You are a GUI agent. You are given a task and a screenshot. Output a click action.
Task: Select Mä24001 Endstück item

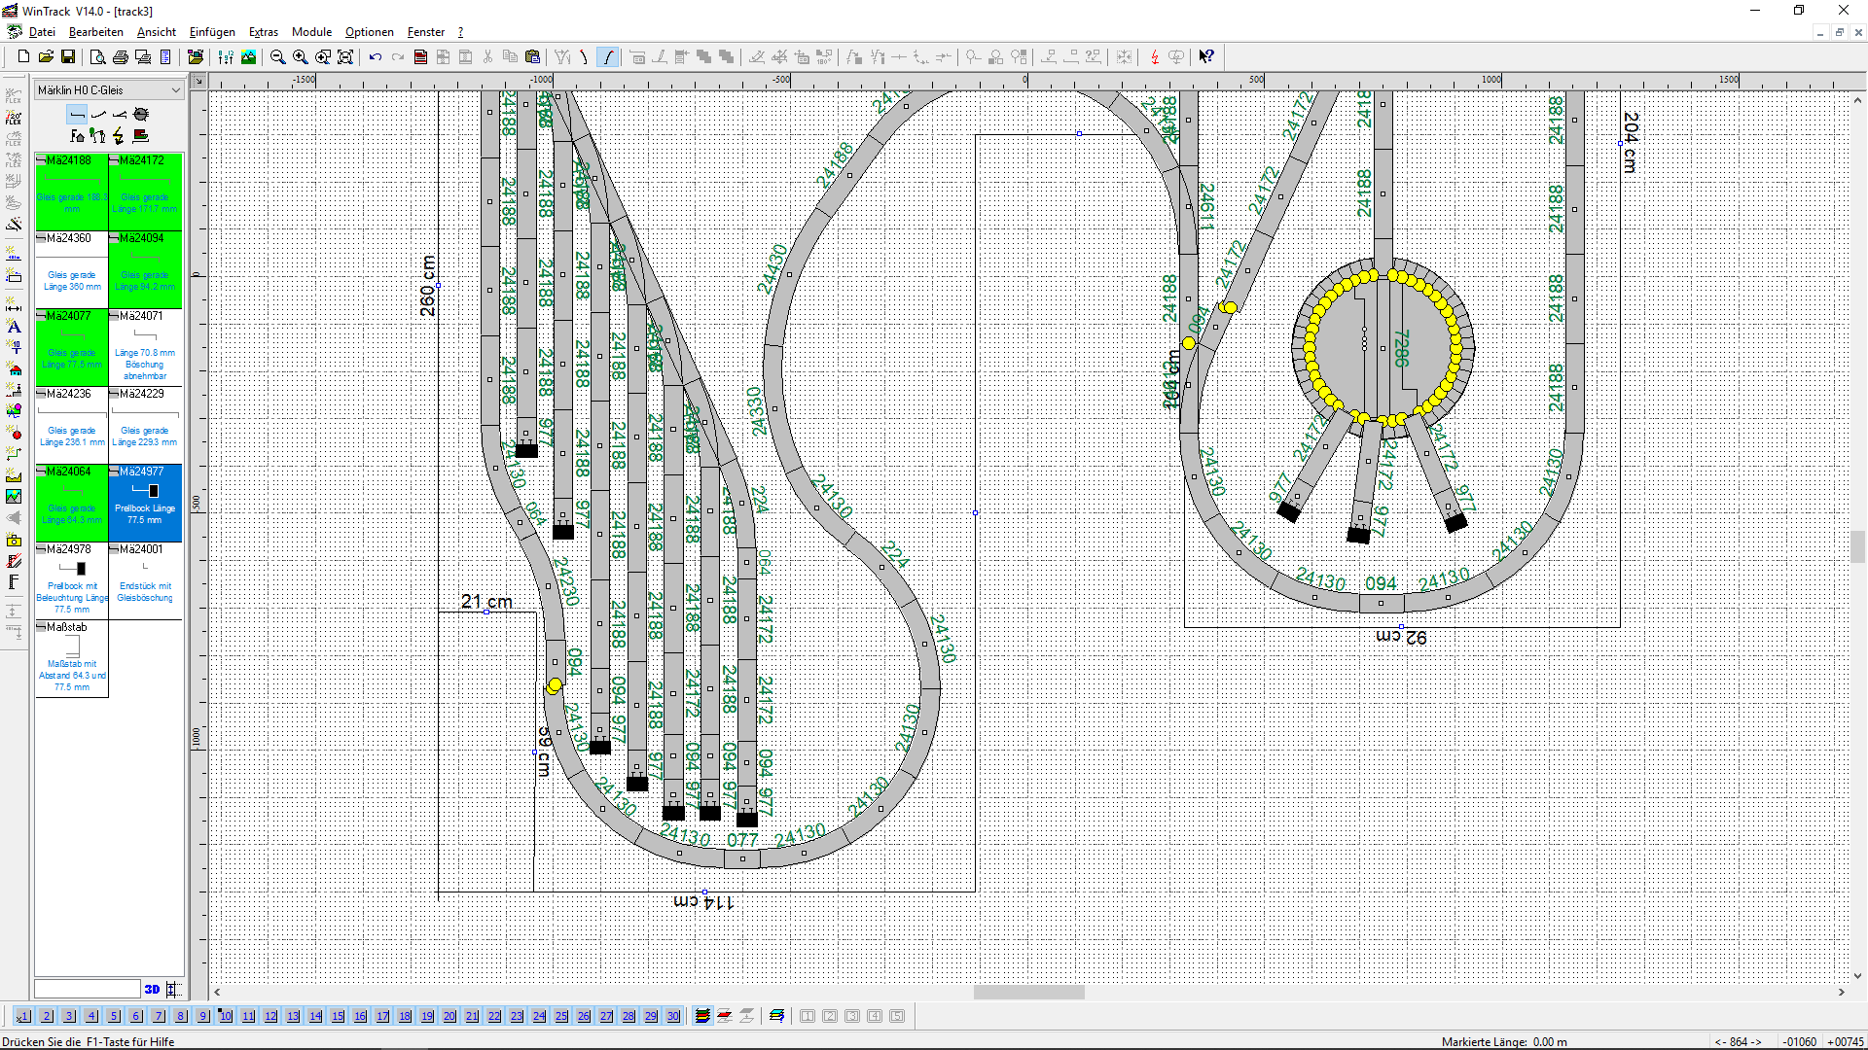[x=145, y=580]
